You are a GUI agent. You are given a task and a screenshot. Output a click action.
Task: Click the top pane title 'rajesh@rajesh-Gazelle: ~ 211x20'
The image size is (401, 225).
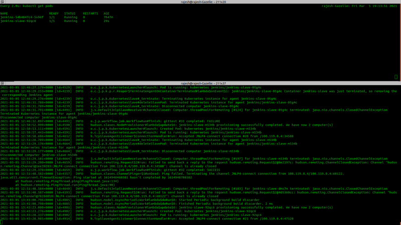tap(203, 2)
